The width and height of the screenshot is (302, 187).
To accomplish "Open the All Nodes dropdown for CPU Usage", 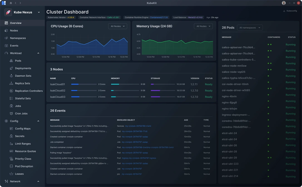I will [x=117, y=26].
